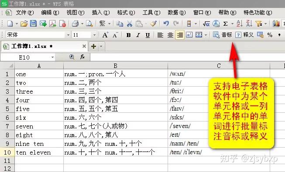Viewport: 285px width, 172px height.
Task: Toggle center text alignment
Action: [170, 35]
